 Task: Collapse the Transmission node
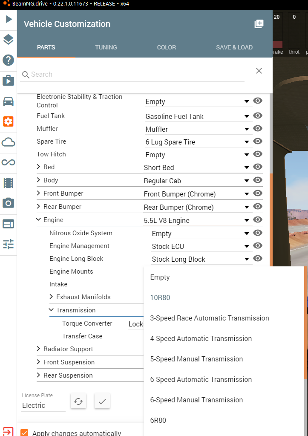51,310
